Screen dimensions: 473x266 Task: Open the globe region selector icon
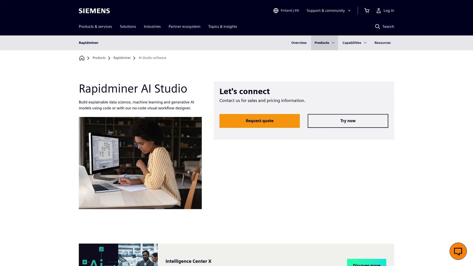(276, 11)
